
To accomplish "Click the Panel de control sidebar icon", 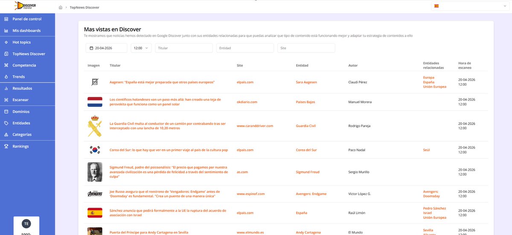I will pyautogui.click(x=6, y=19).
